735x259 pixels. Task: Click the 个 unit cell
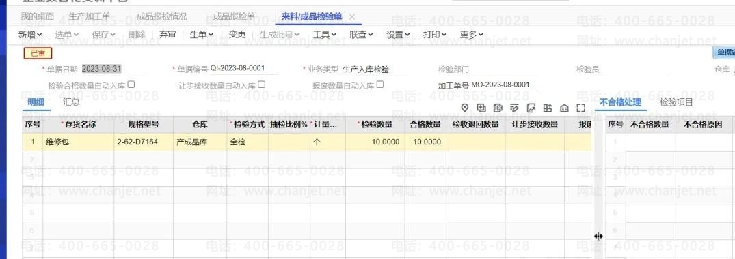click(328, 142)
